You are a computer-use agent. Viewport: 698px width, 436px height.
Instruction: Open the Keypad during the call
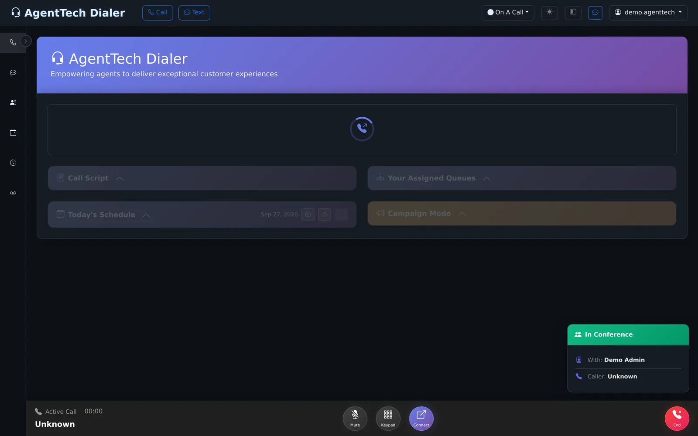click(x=388, y=419)
